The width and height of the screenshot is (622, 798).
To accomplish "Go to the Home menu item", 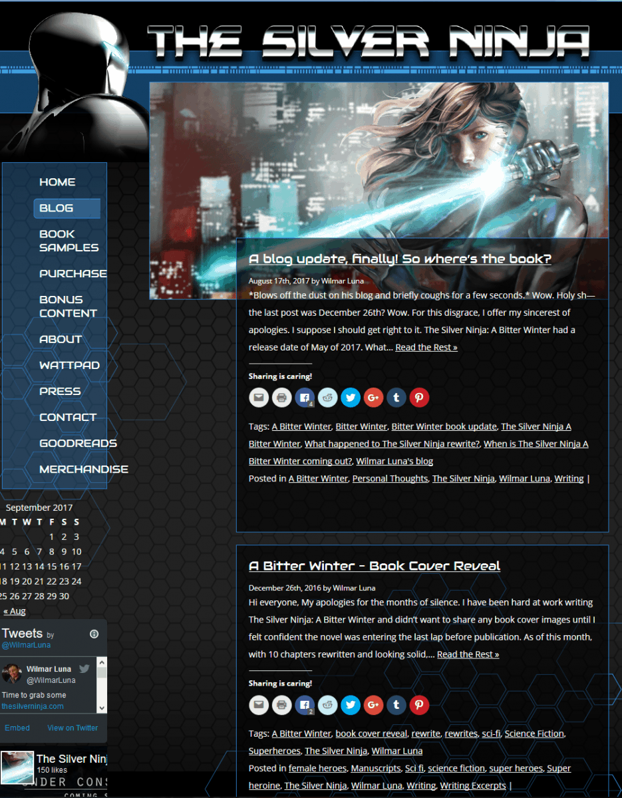I will coord(57,182).
